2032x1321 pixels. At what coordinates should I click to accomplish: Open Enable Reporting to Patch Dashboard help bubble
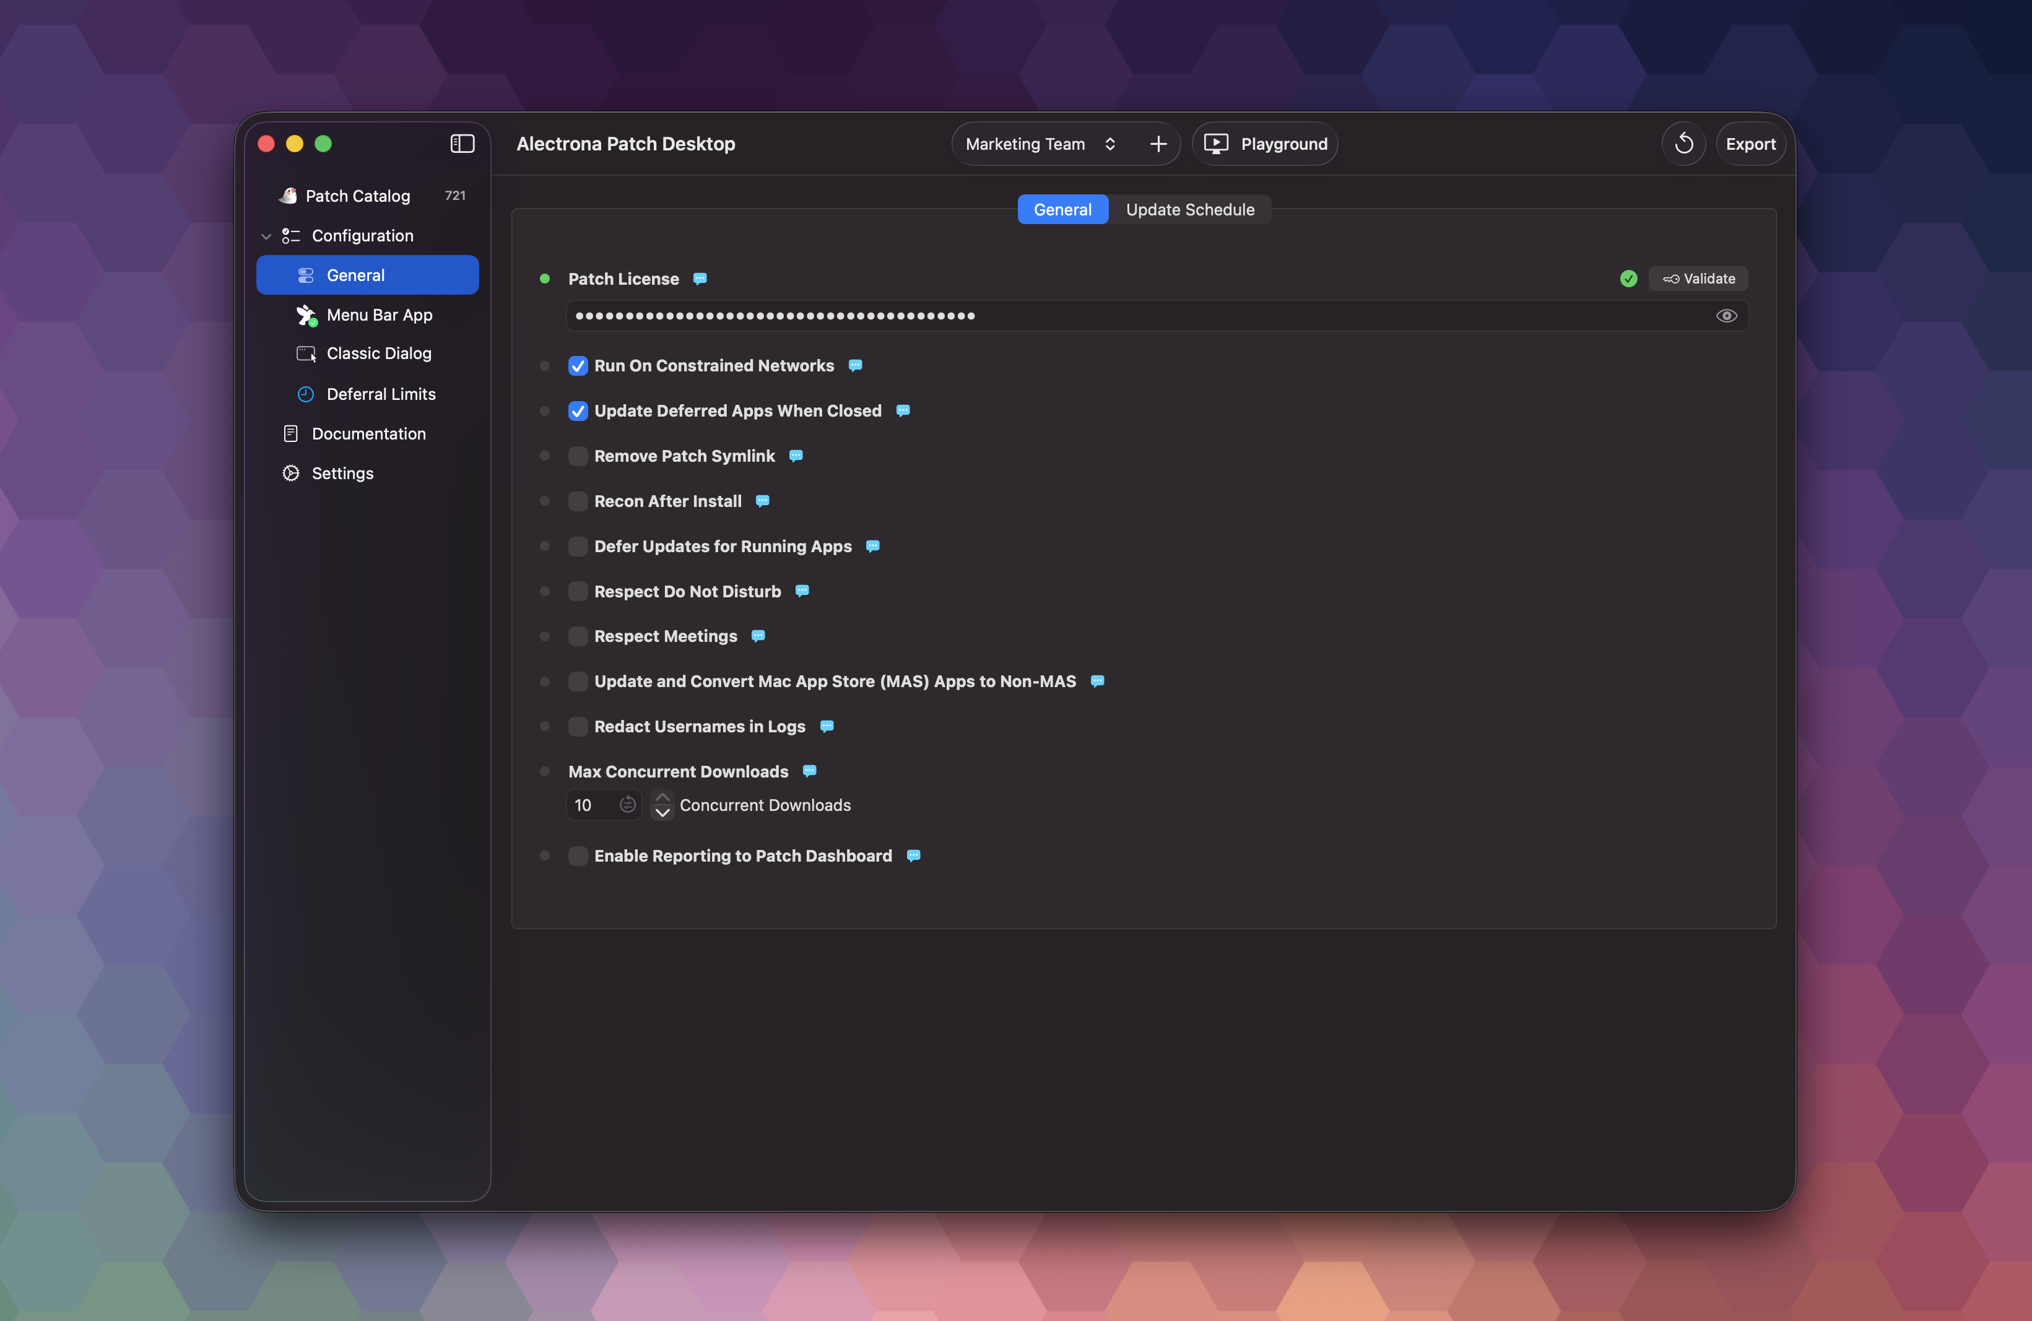[x=913, y=856]
